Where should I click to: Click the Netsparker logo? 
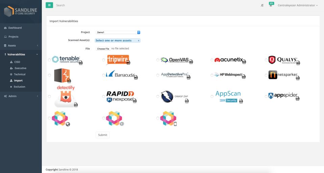tap(284, 75)
